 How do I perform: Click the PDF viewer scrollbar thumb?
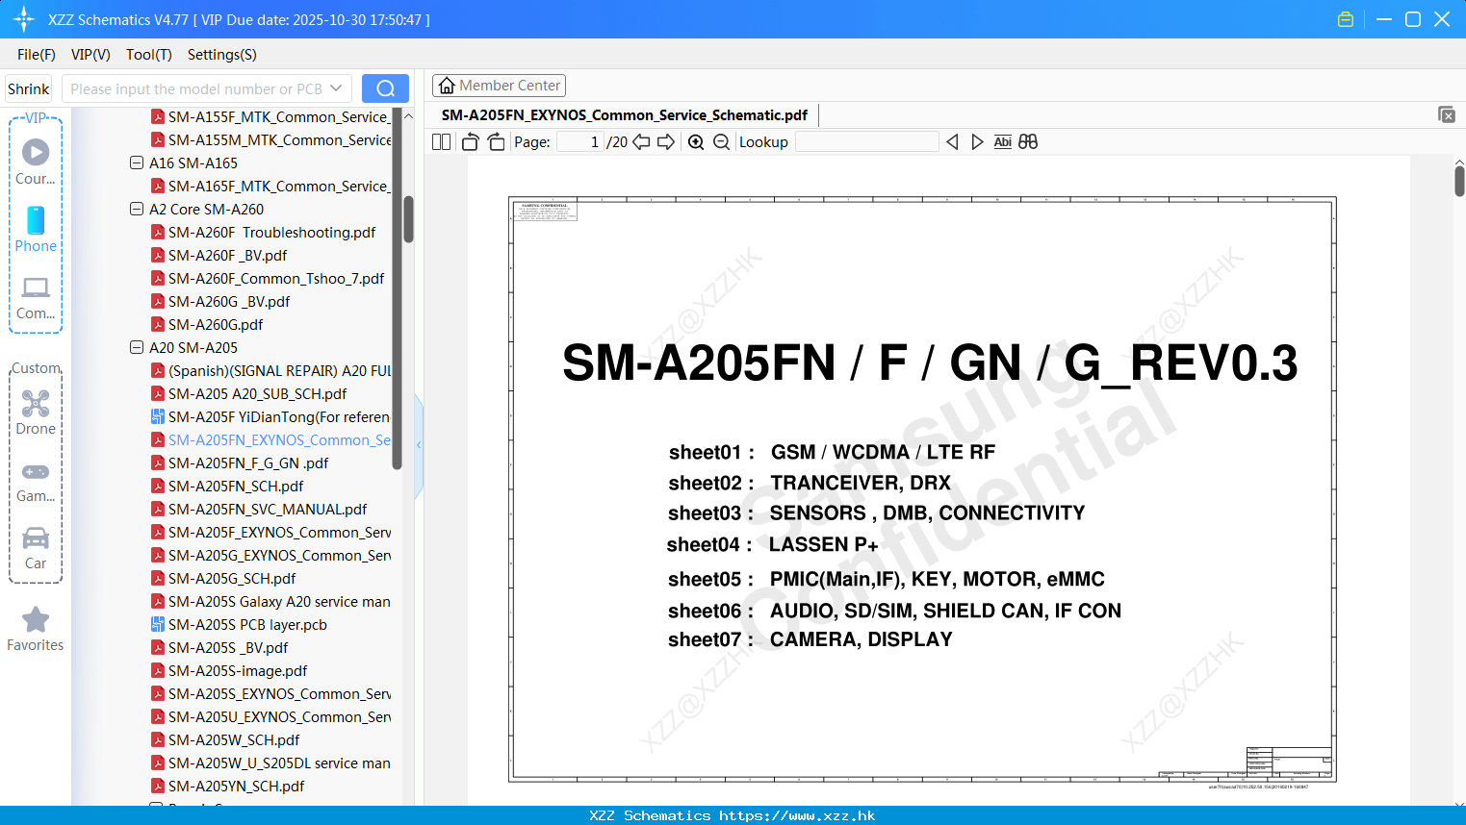coord(1459,181)
